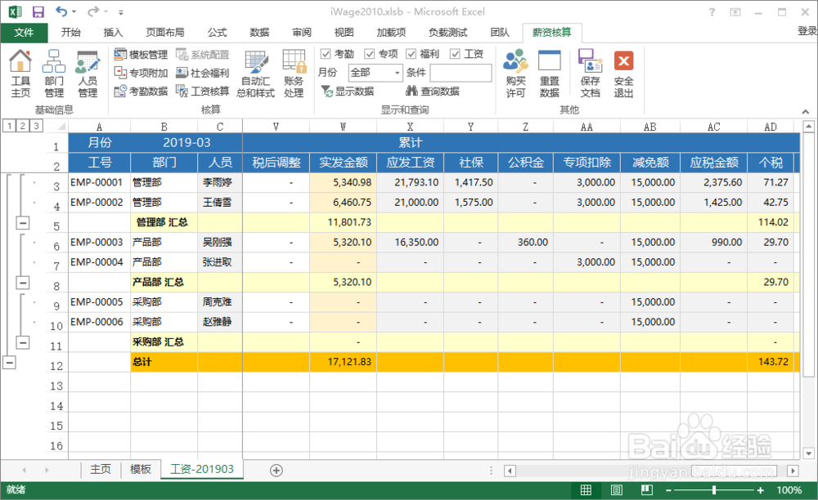The image size is (818, 500).
Task: Undo using the quick access arrow
Action: coord(61,11)
